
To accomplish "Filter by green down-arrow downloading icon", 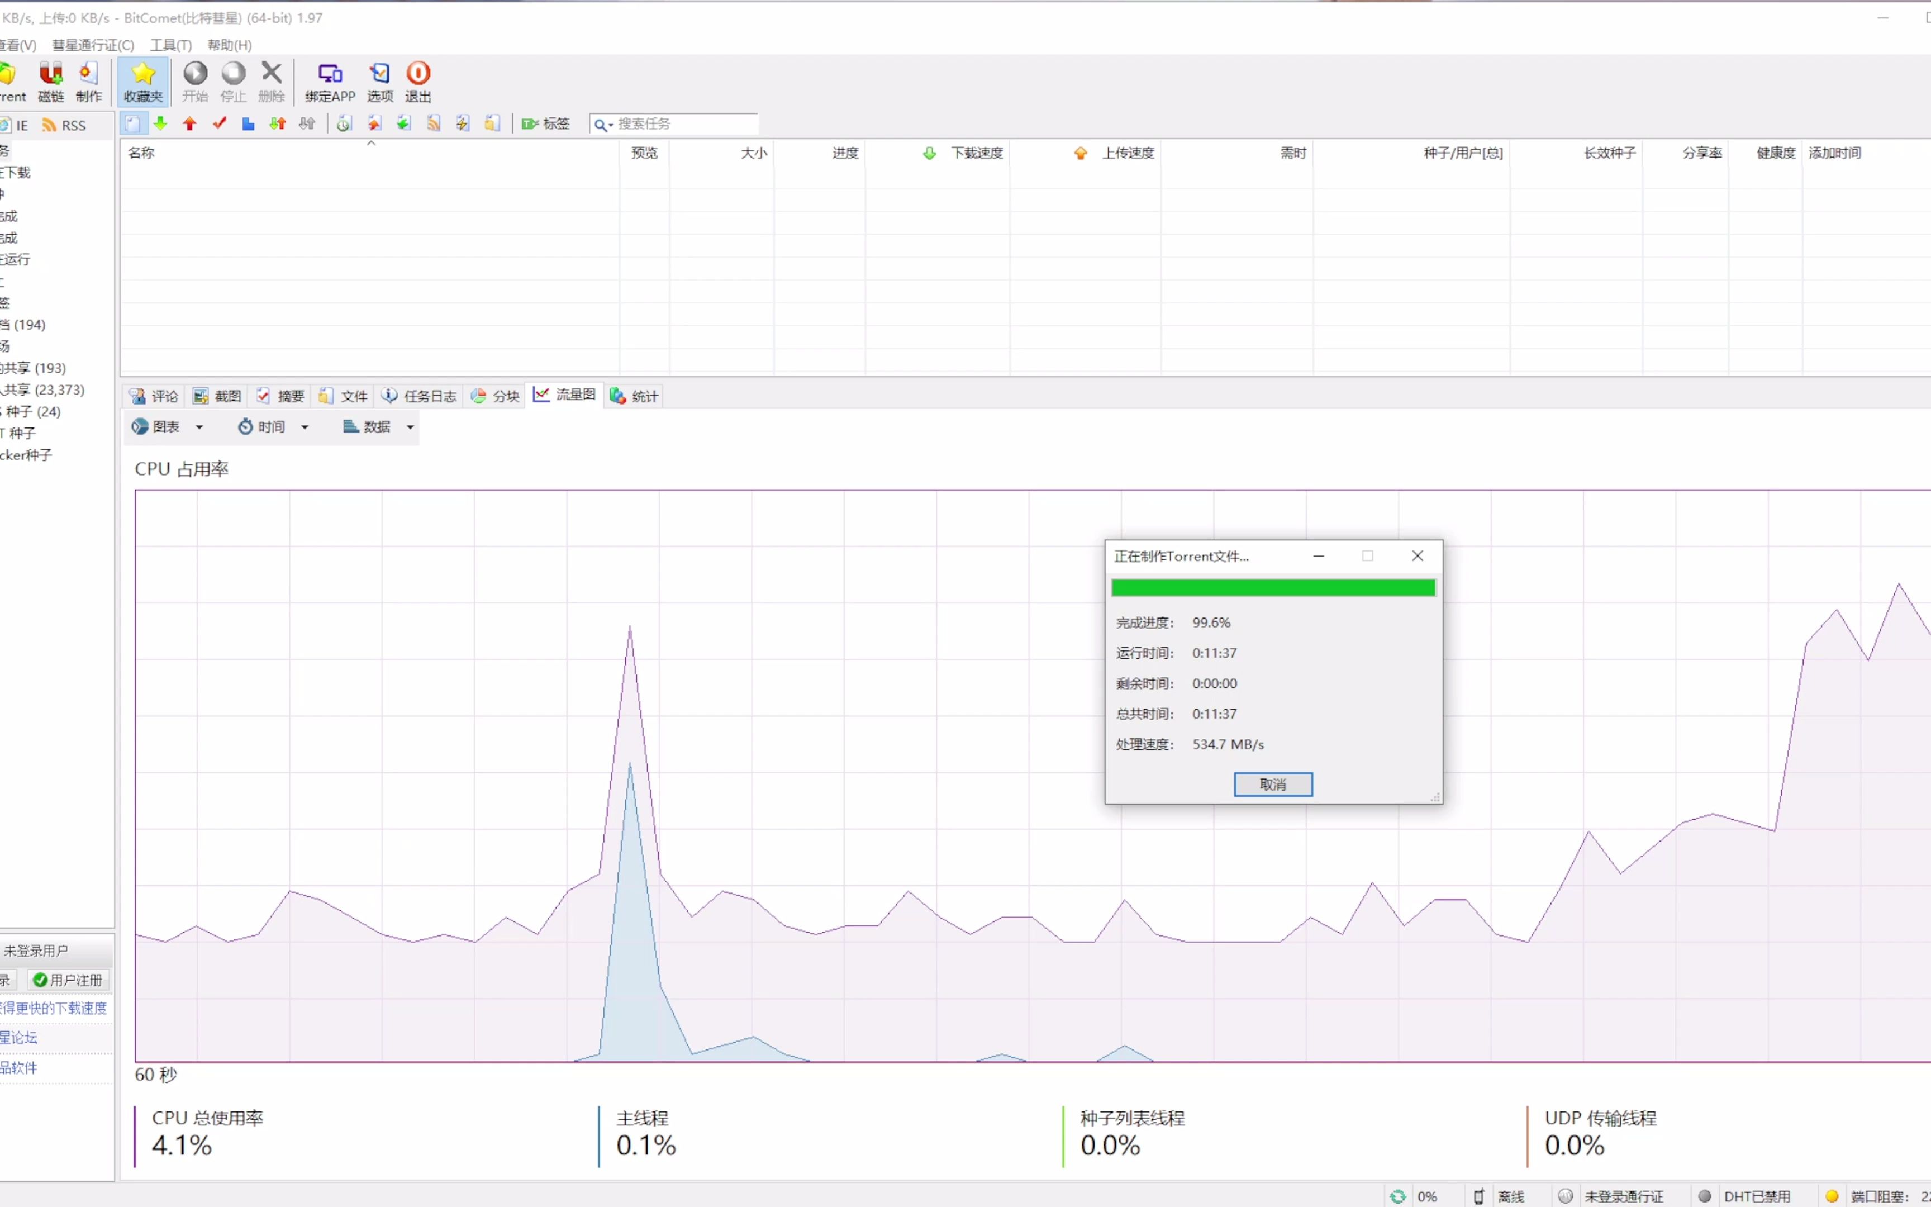I will point(160,123).
